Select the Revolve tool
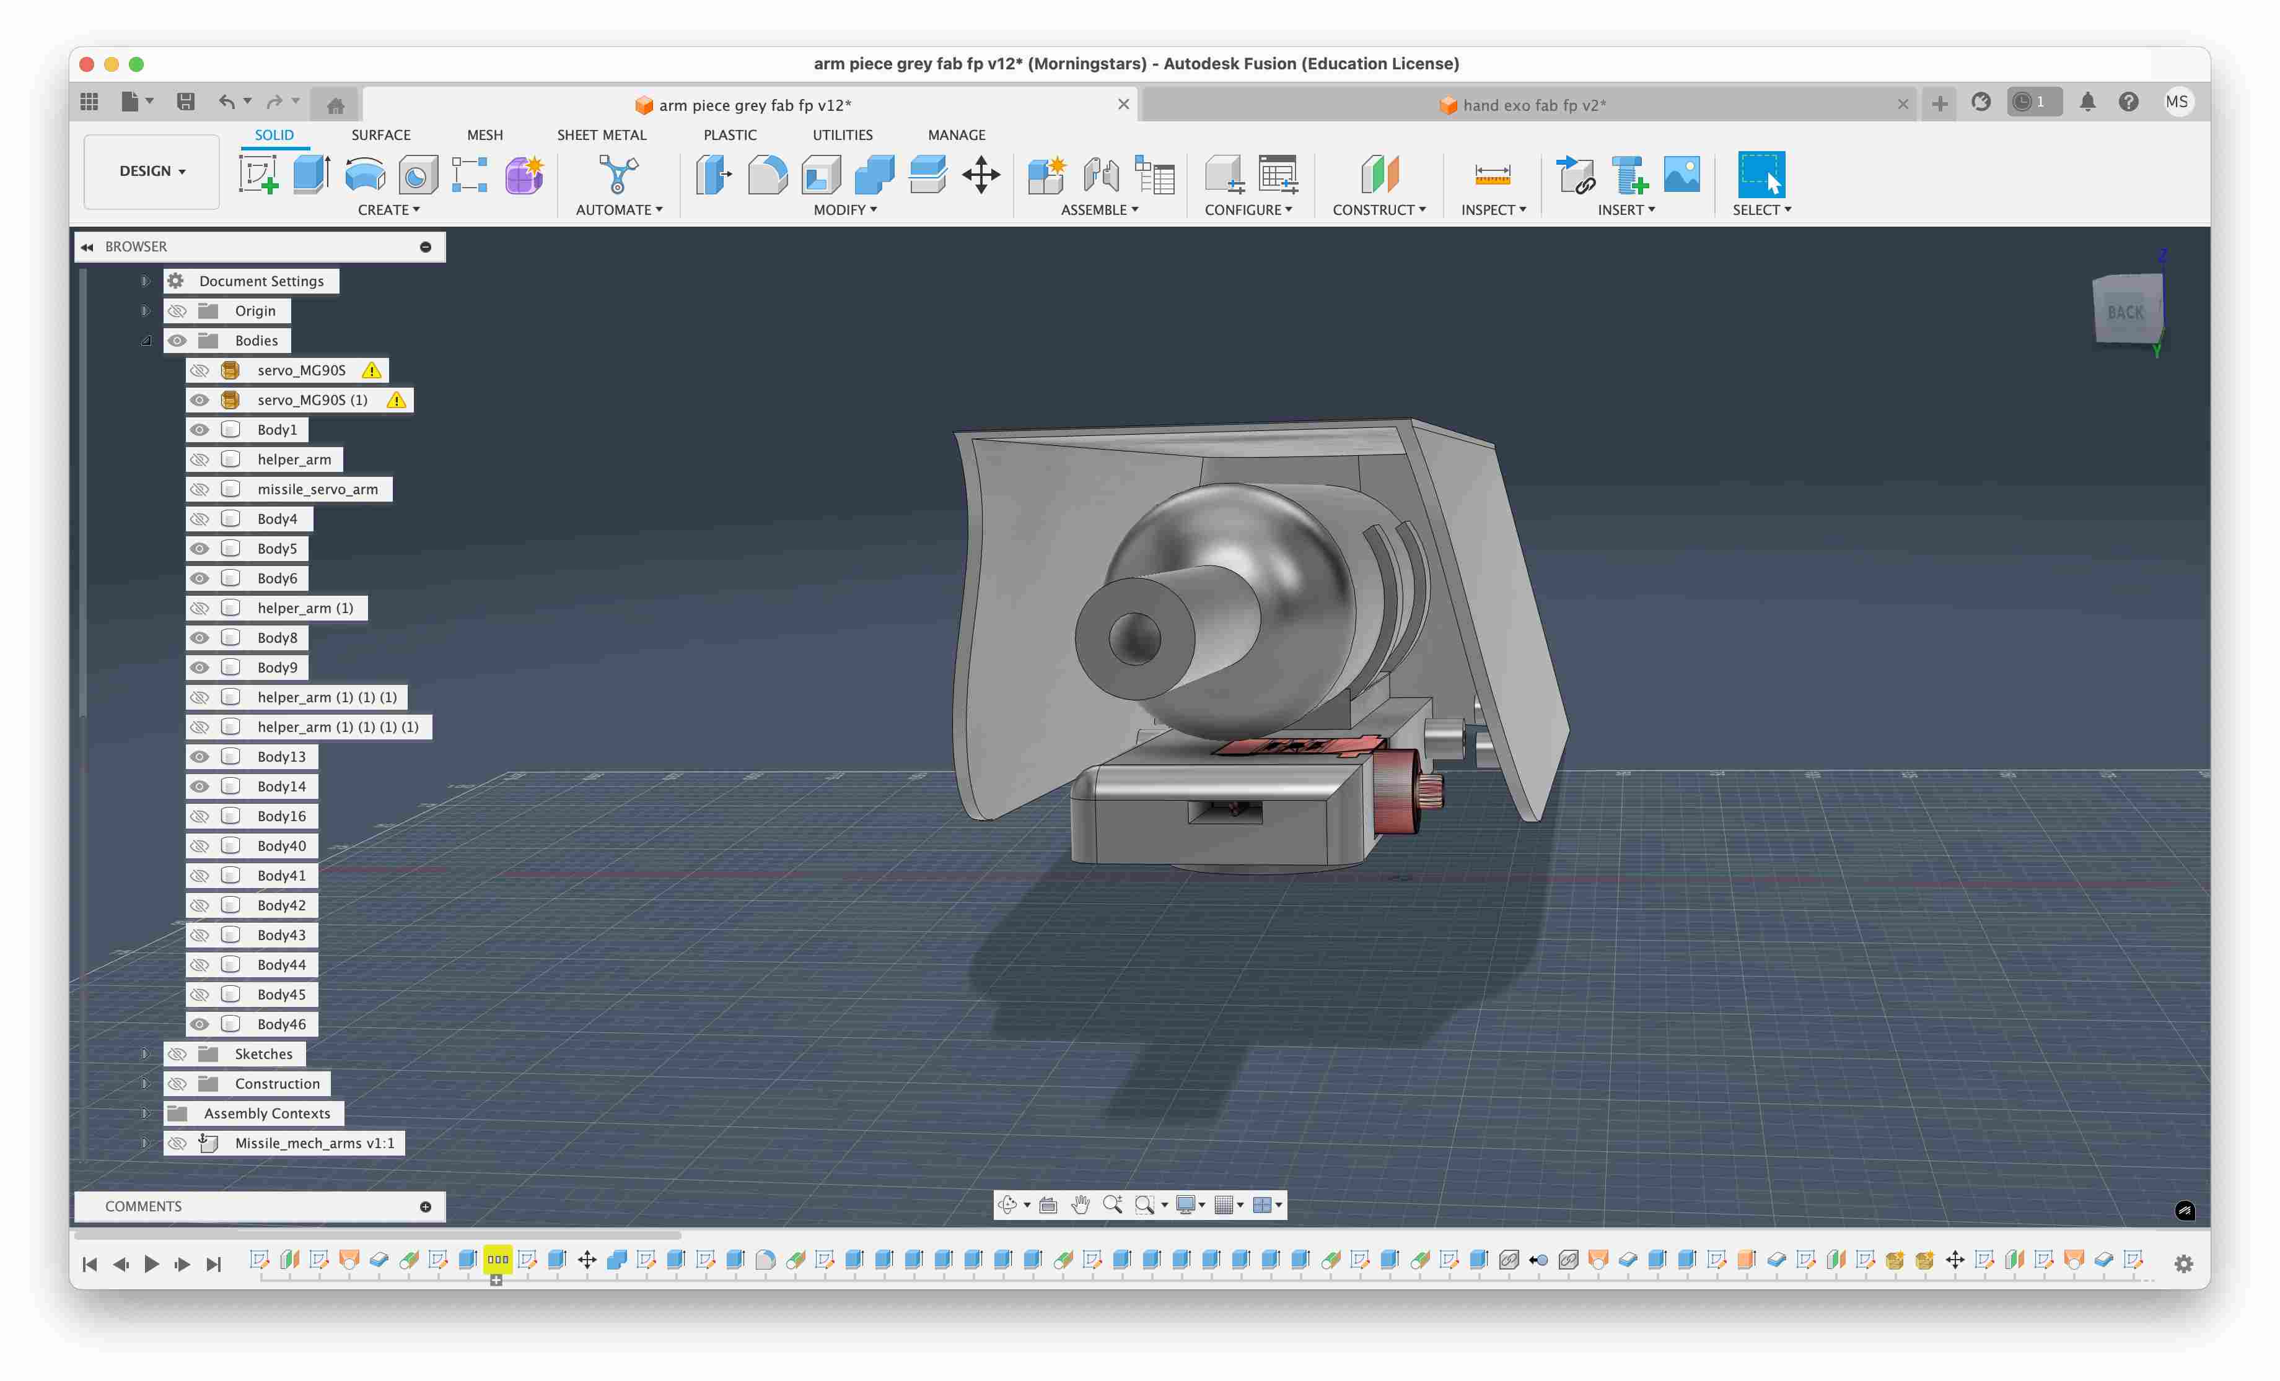Viewport: 2280px width, 1381px height. coord(364,174)
